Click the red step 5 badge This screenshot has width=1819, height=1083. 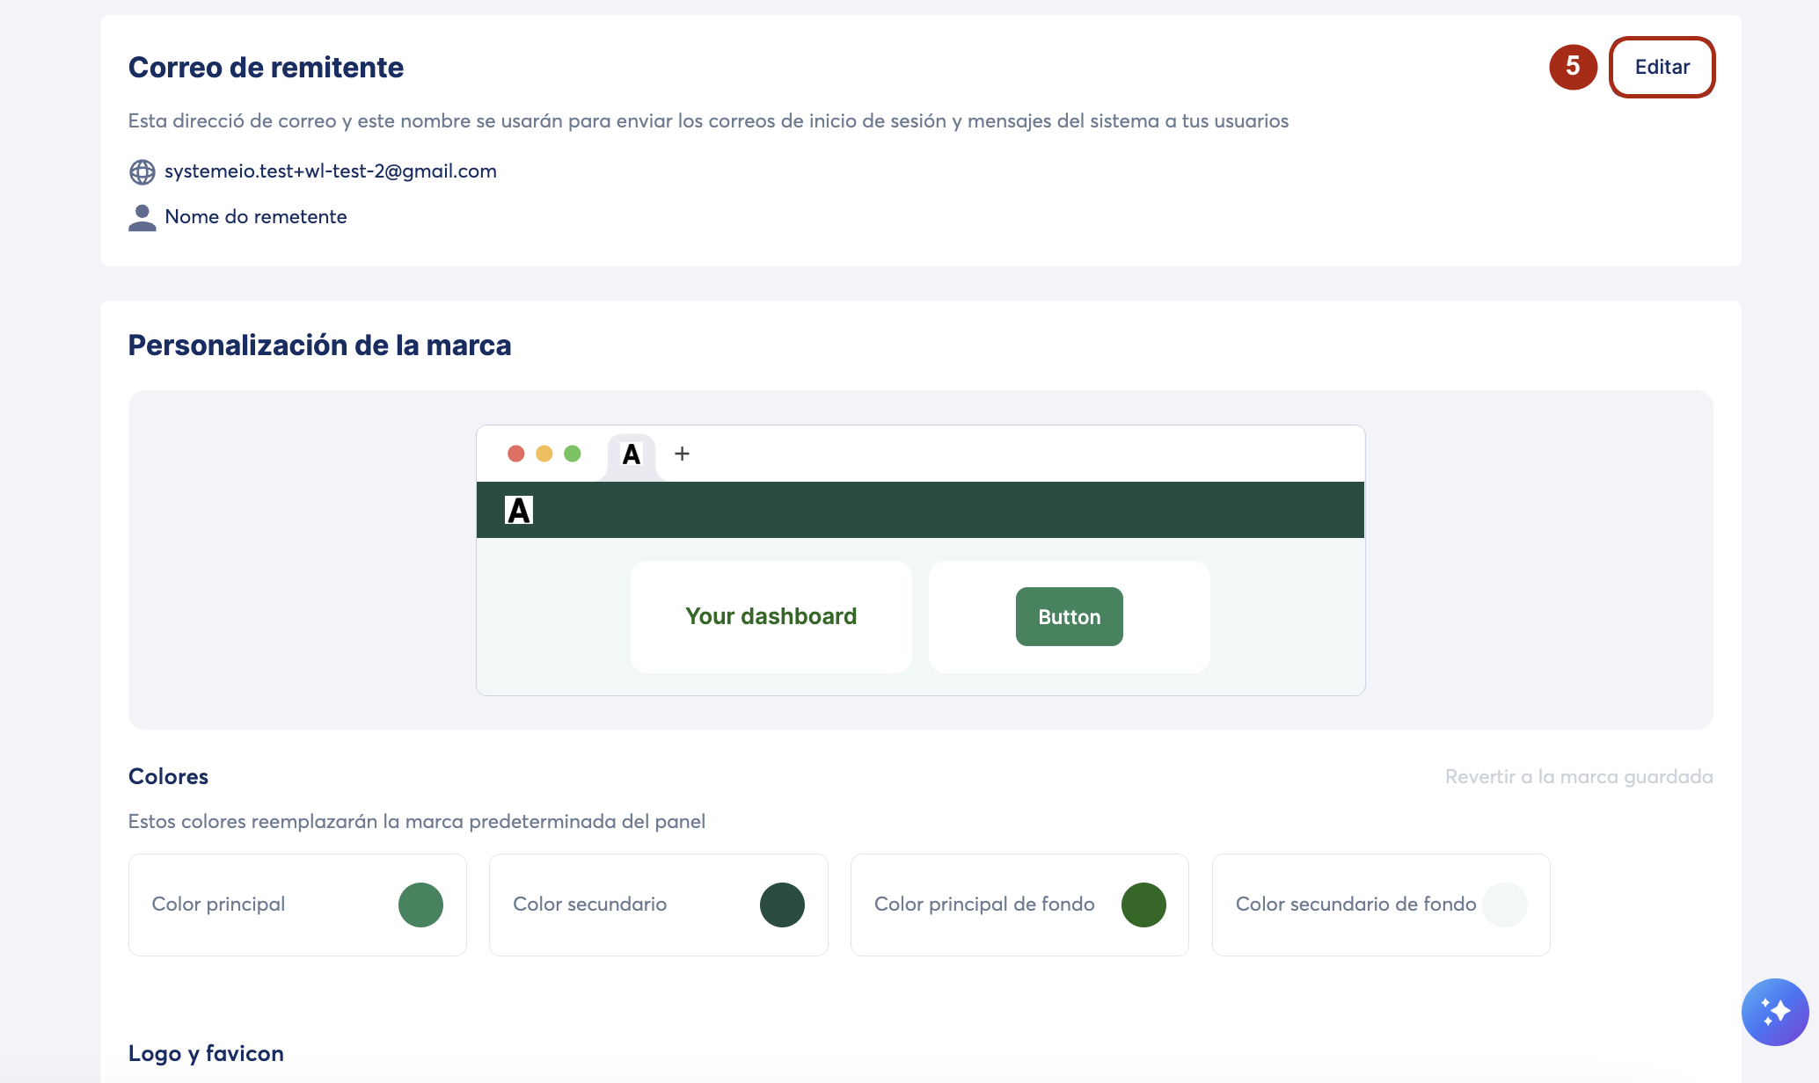[x=1573, y=67]
